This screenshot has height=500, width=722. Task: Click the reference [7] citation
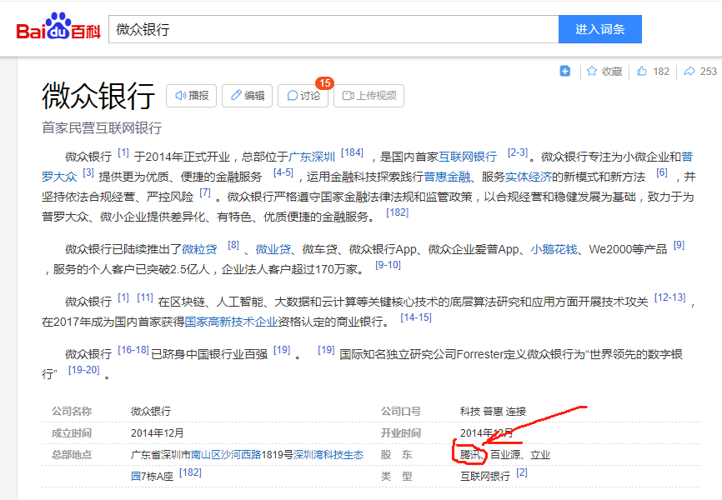[x=205, y=192]
